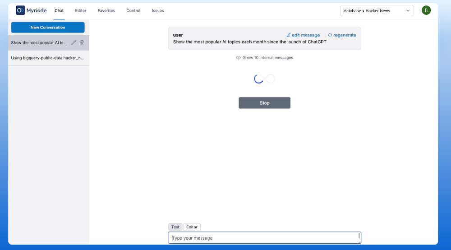Navigate to the Issues tab
Image resolution: width=451 pixels, height=250 pixels.
158,11
